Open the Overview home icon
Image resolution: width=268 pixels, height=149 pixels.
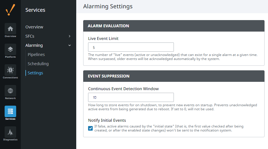(10, 29)
